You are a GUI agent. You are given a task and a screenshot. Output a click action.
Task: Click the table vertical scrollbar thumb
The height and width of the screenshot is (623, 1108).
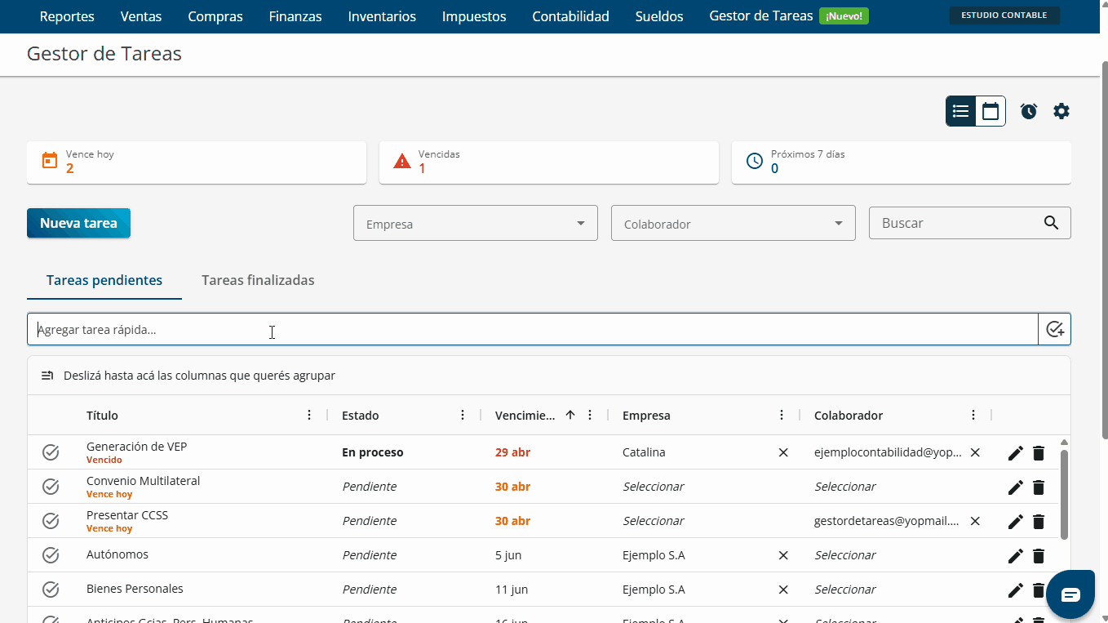pyautogui.click(x=1064, y=494)
